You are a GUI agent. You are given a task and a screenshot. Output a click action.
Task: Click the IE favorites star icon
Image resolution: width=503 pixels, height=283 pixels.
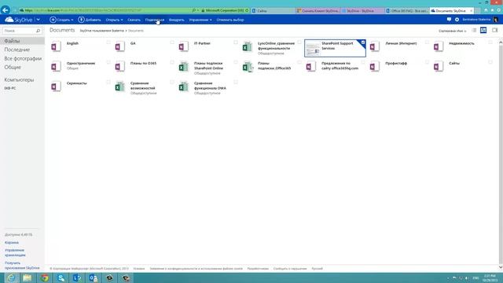click(x=492, y=10)
